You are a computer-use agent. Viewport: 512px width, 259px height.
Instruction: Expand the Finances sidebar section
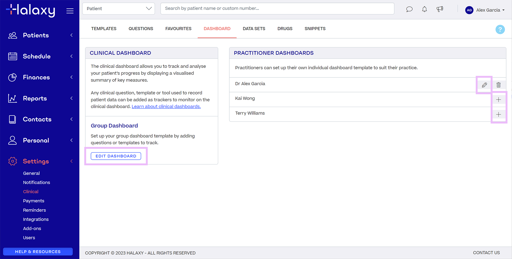pos(71,77)
